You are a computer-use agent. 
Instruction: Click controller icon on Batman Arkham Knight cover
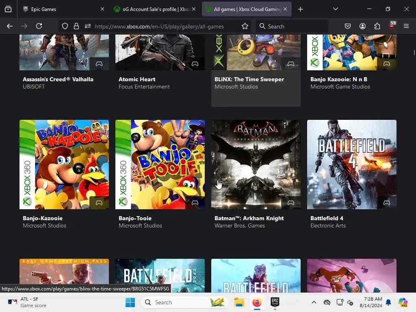pyautogui.click(x=291, y=203)
